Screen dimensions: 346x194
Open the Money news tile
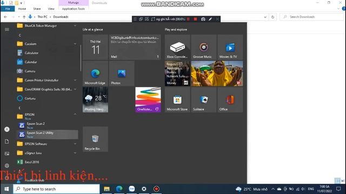[177, 73]
